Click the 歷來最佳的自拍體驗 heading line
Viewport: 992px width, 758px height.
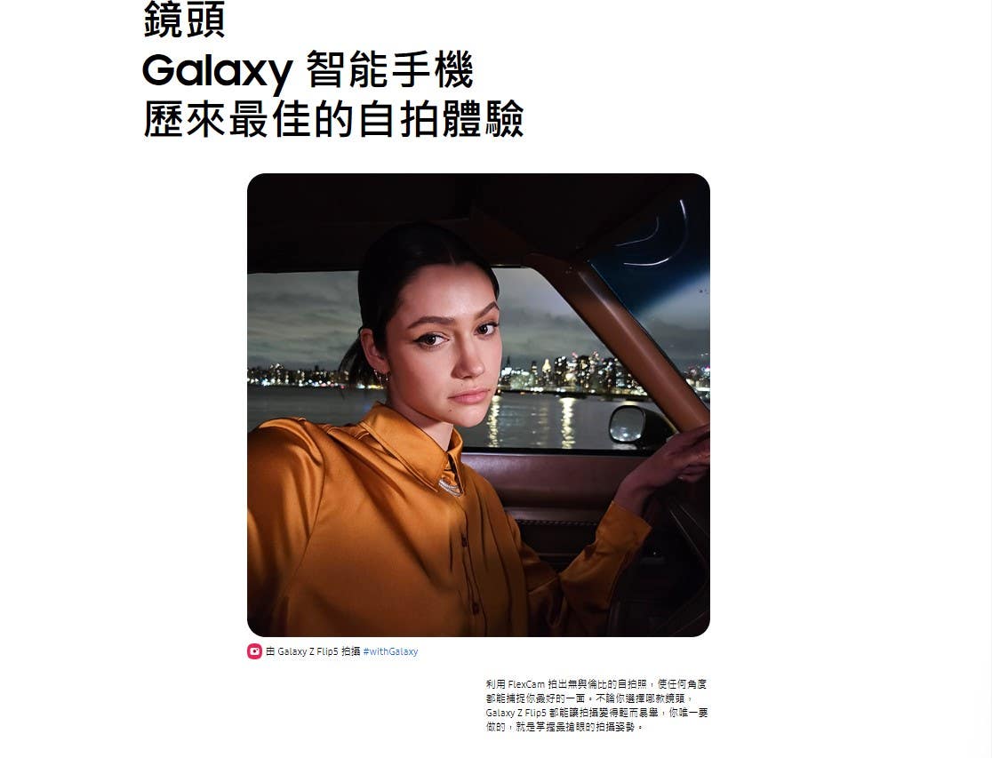point(333,119)
